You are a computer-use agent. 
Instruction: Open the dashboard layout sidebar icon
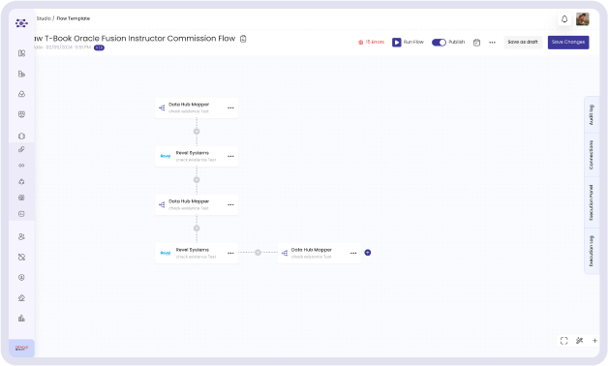[x=21, y=53]
